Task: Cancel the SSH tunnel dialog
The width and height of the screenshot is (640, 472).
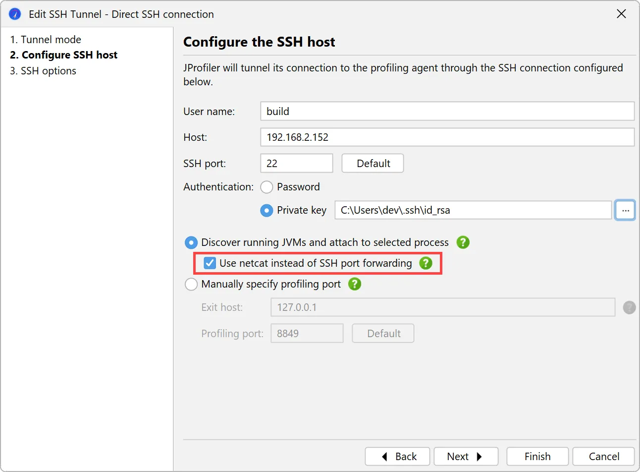Action: pyautogui.click(x=604, y=456)
